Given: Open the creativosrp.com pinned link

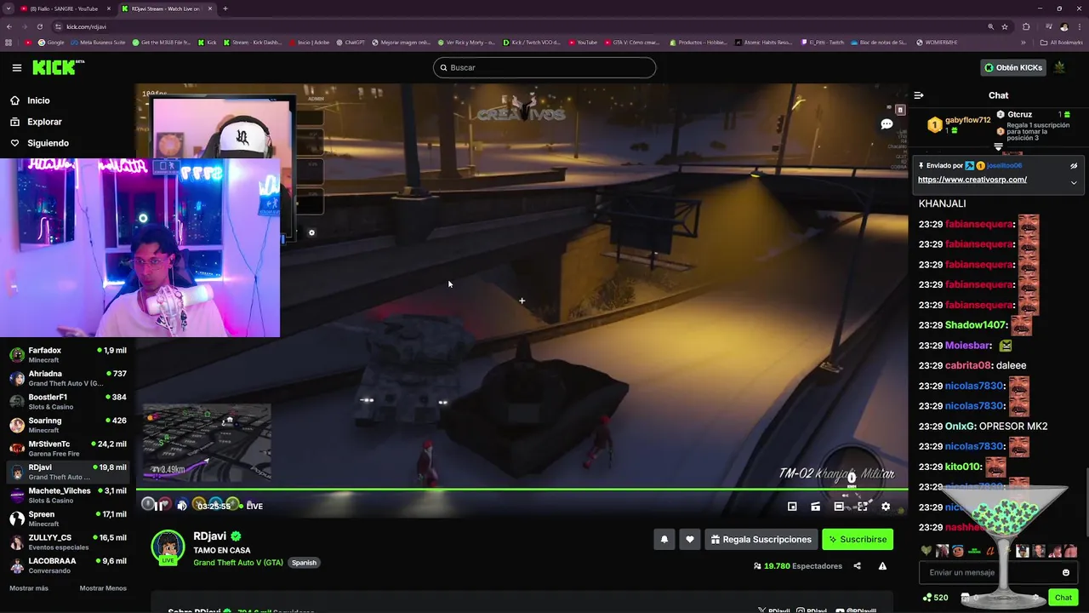Looking at the screenshot, I should (972, 180).
